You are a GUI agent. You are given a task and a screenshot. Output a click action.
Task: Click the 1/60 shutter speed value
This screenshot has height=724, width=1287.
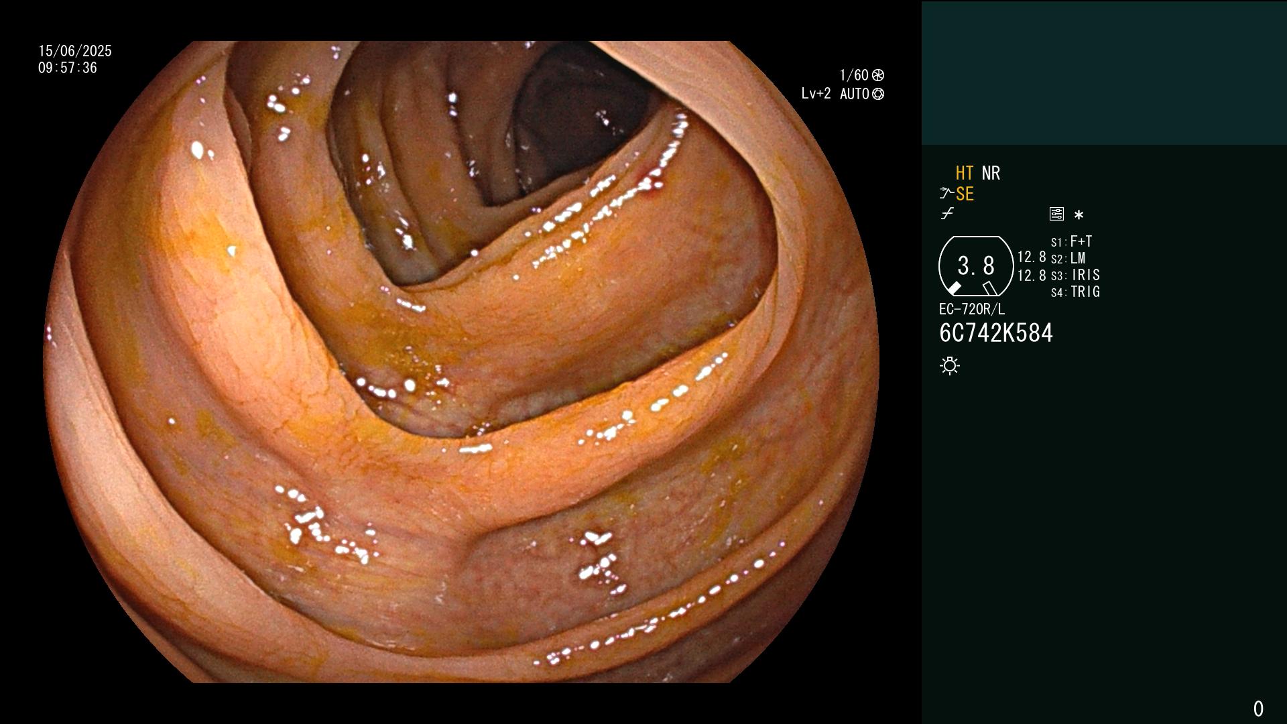point(854,75)
